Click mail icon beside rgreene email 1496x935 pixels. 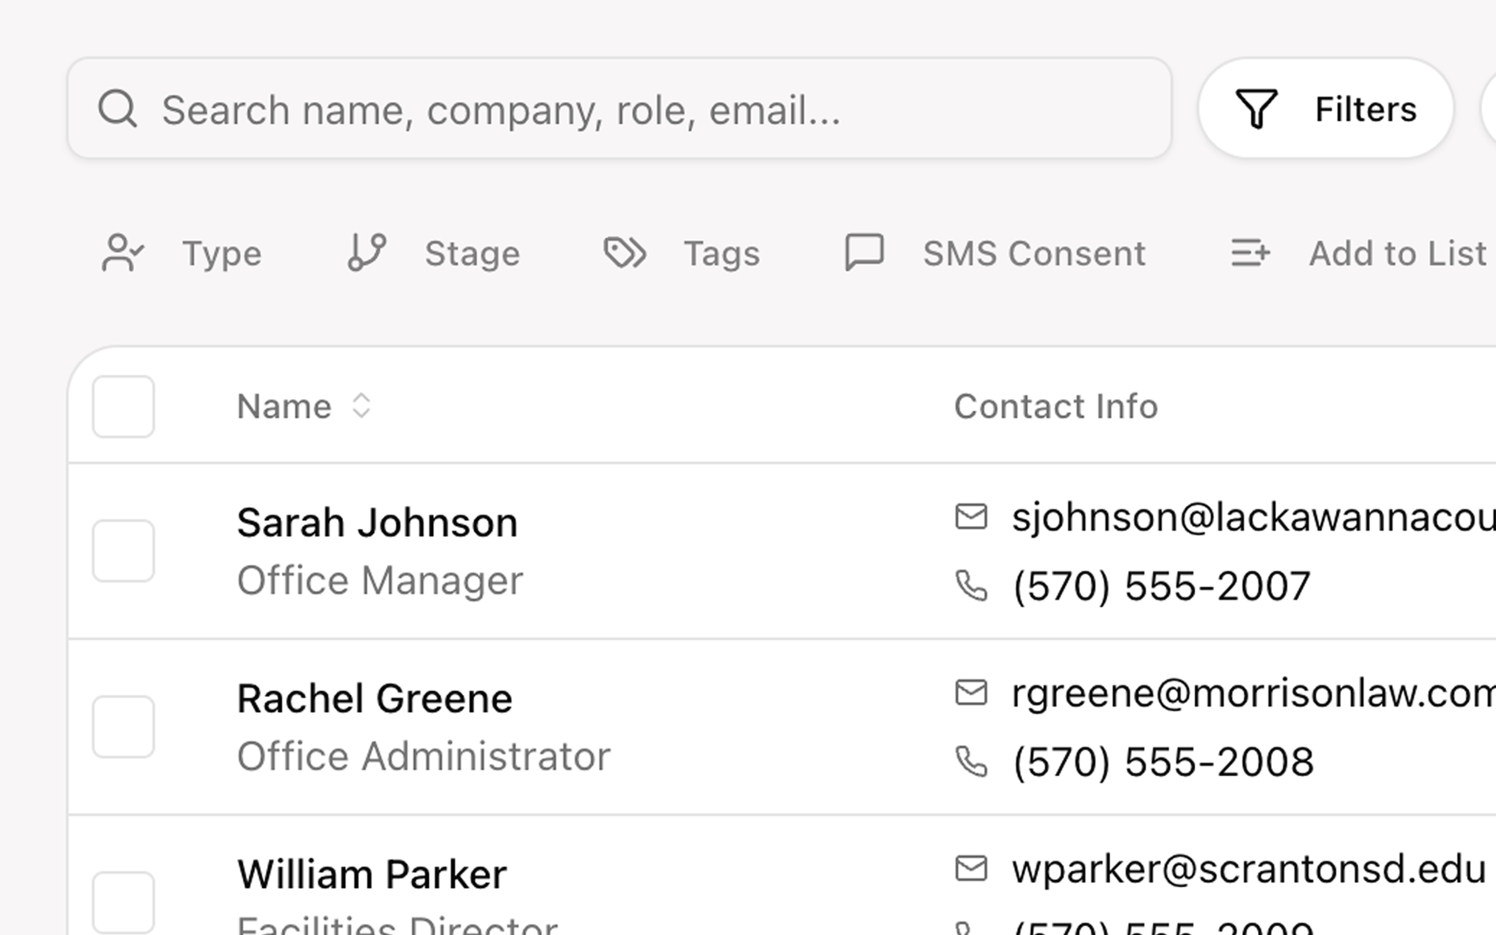click(x=971, y=692)
